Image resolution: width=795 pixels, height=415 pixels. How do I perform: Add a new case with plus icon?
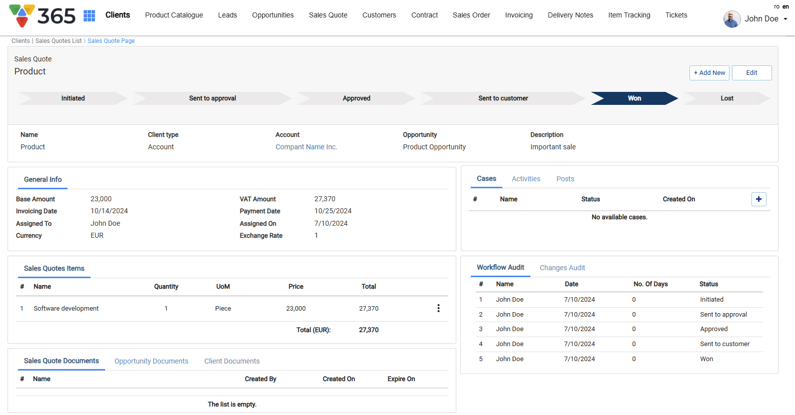pyautogui.click(x=758, y=199)
